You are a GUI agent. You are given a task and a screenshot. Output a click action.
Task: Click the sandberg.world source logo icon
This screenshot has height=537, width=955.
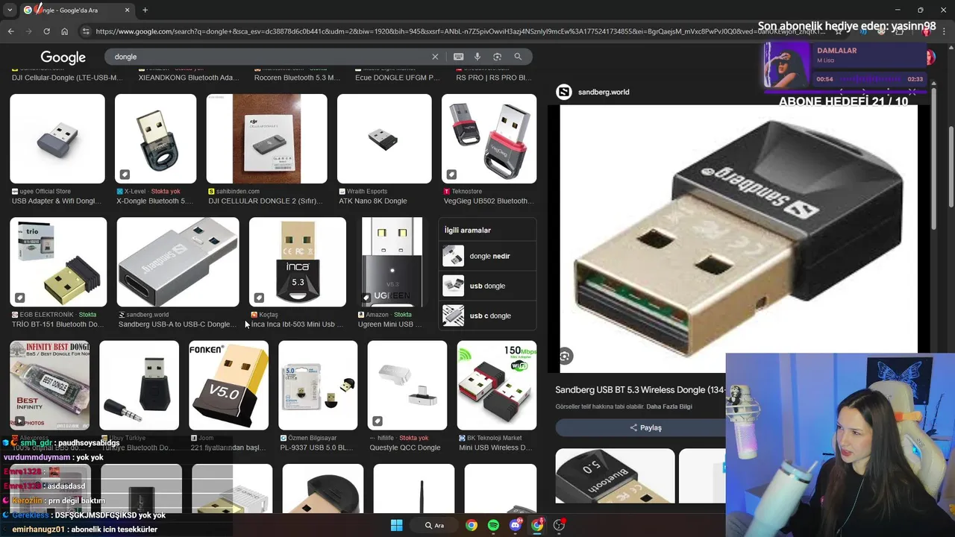564,92
